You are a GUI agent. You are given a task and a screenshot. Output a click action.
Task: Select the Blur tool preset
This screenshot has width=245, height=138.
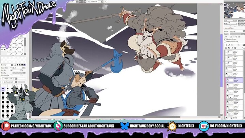click(21, 48)
